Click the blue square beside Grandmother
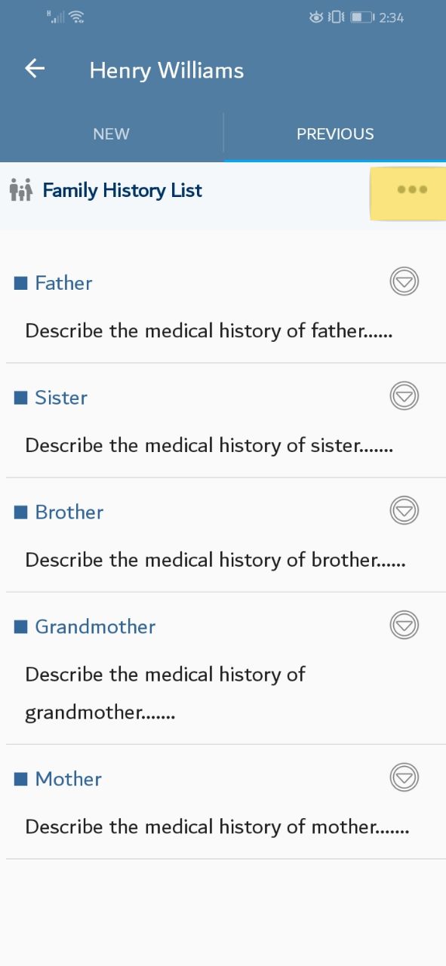Image resolution: width=446 pixels, height=966 pixels. tap(21, 627)
